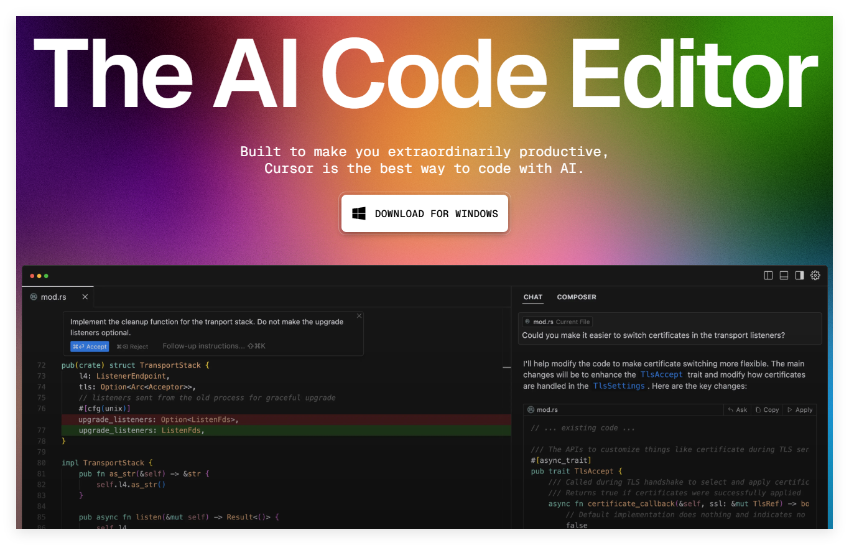Click the yellow minimize window dot
The width and height of the screenshot is (849, 545).
coord(39,276)
